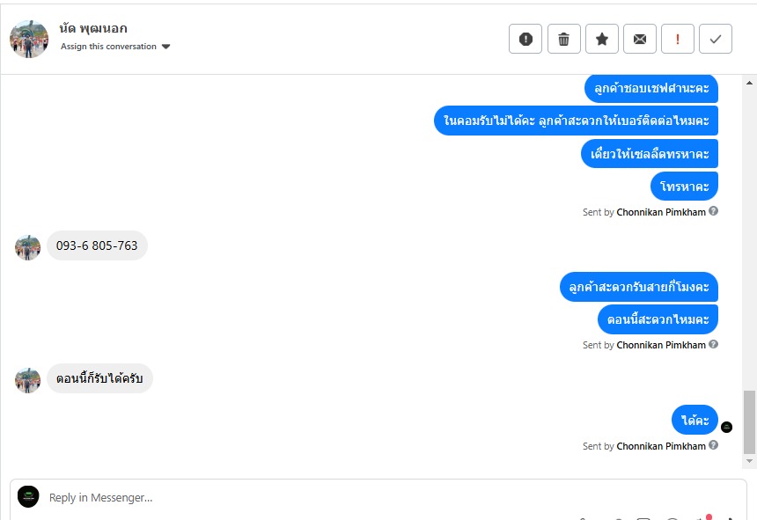Open the Assign this conversation dropdown
This screenshot has width=757, height=520.
(x=115, y=47)
